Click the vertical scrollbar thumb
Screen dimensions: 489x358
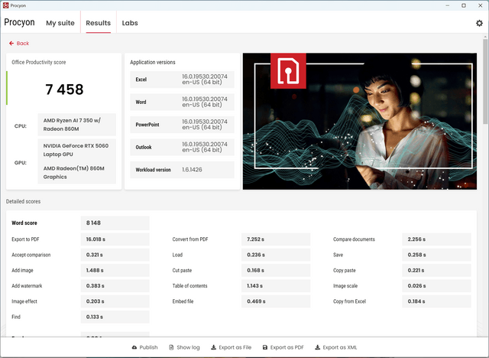click(x=485, y=82)
